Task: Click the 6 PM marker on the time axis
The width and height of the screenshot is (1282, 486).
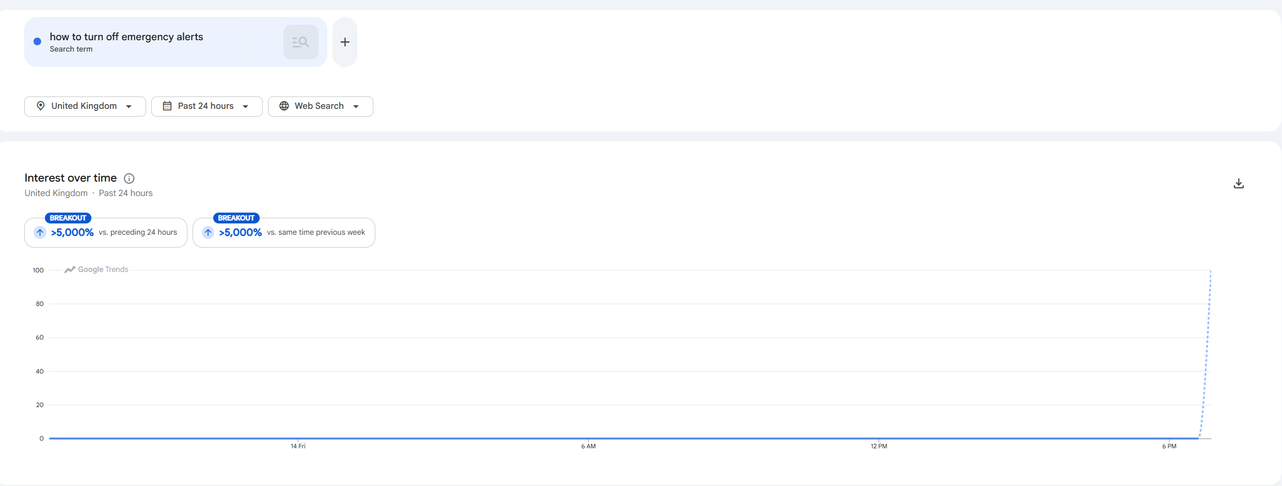Action: pyautogui.click(x=1169, y=446)
